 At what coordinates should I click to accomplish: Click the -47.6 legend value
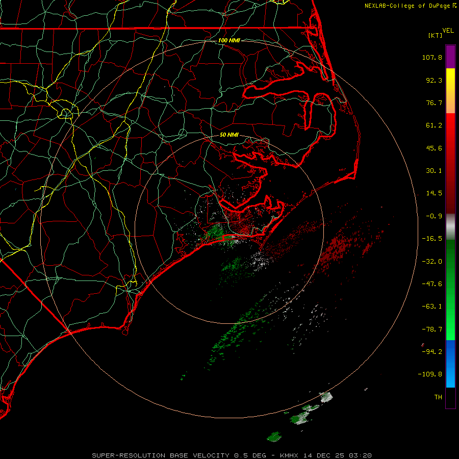coord(432,284)
